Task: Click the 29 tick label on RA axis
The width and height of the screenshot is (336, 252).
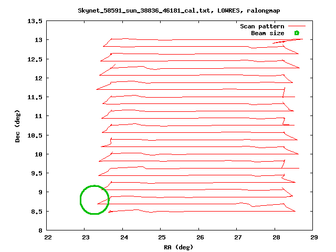Action: [314, 237]
